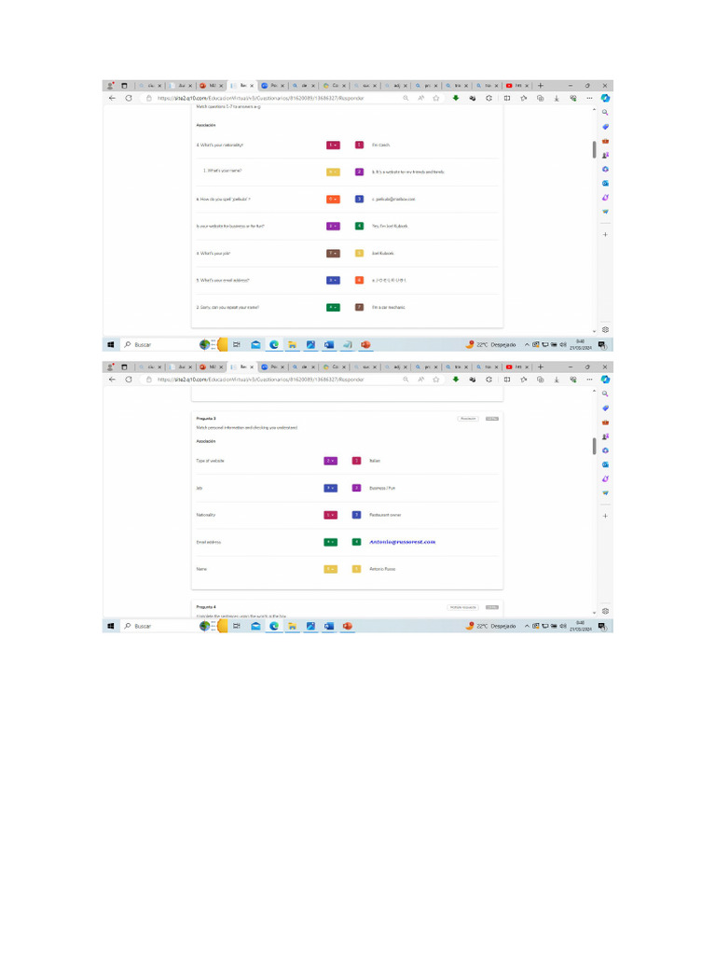Click sidebar Outlook icon in the "What's your job?" window
The height and width of the screenshot is (955, 716).
click(x=605, y=184)
